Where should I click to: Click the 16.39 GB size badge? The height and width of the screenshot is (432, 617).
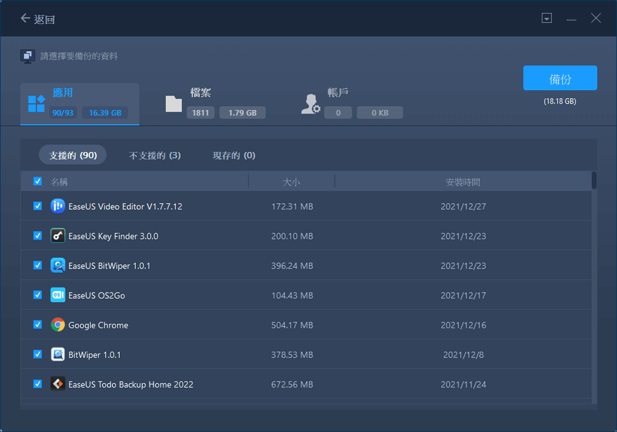[105, 112]
